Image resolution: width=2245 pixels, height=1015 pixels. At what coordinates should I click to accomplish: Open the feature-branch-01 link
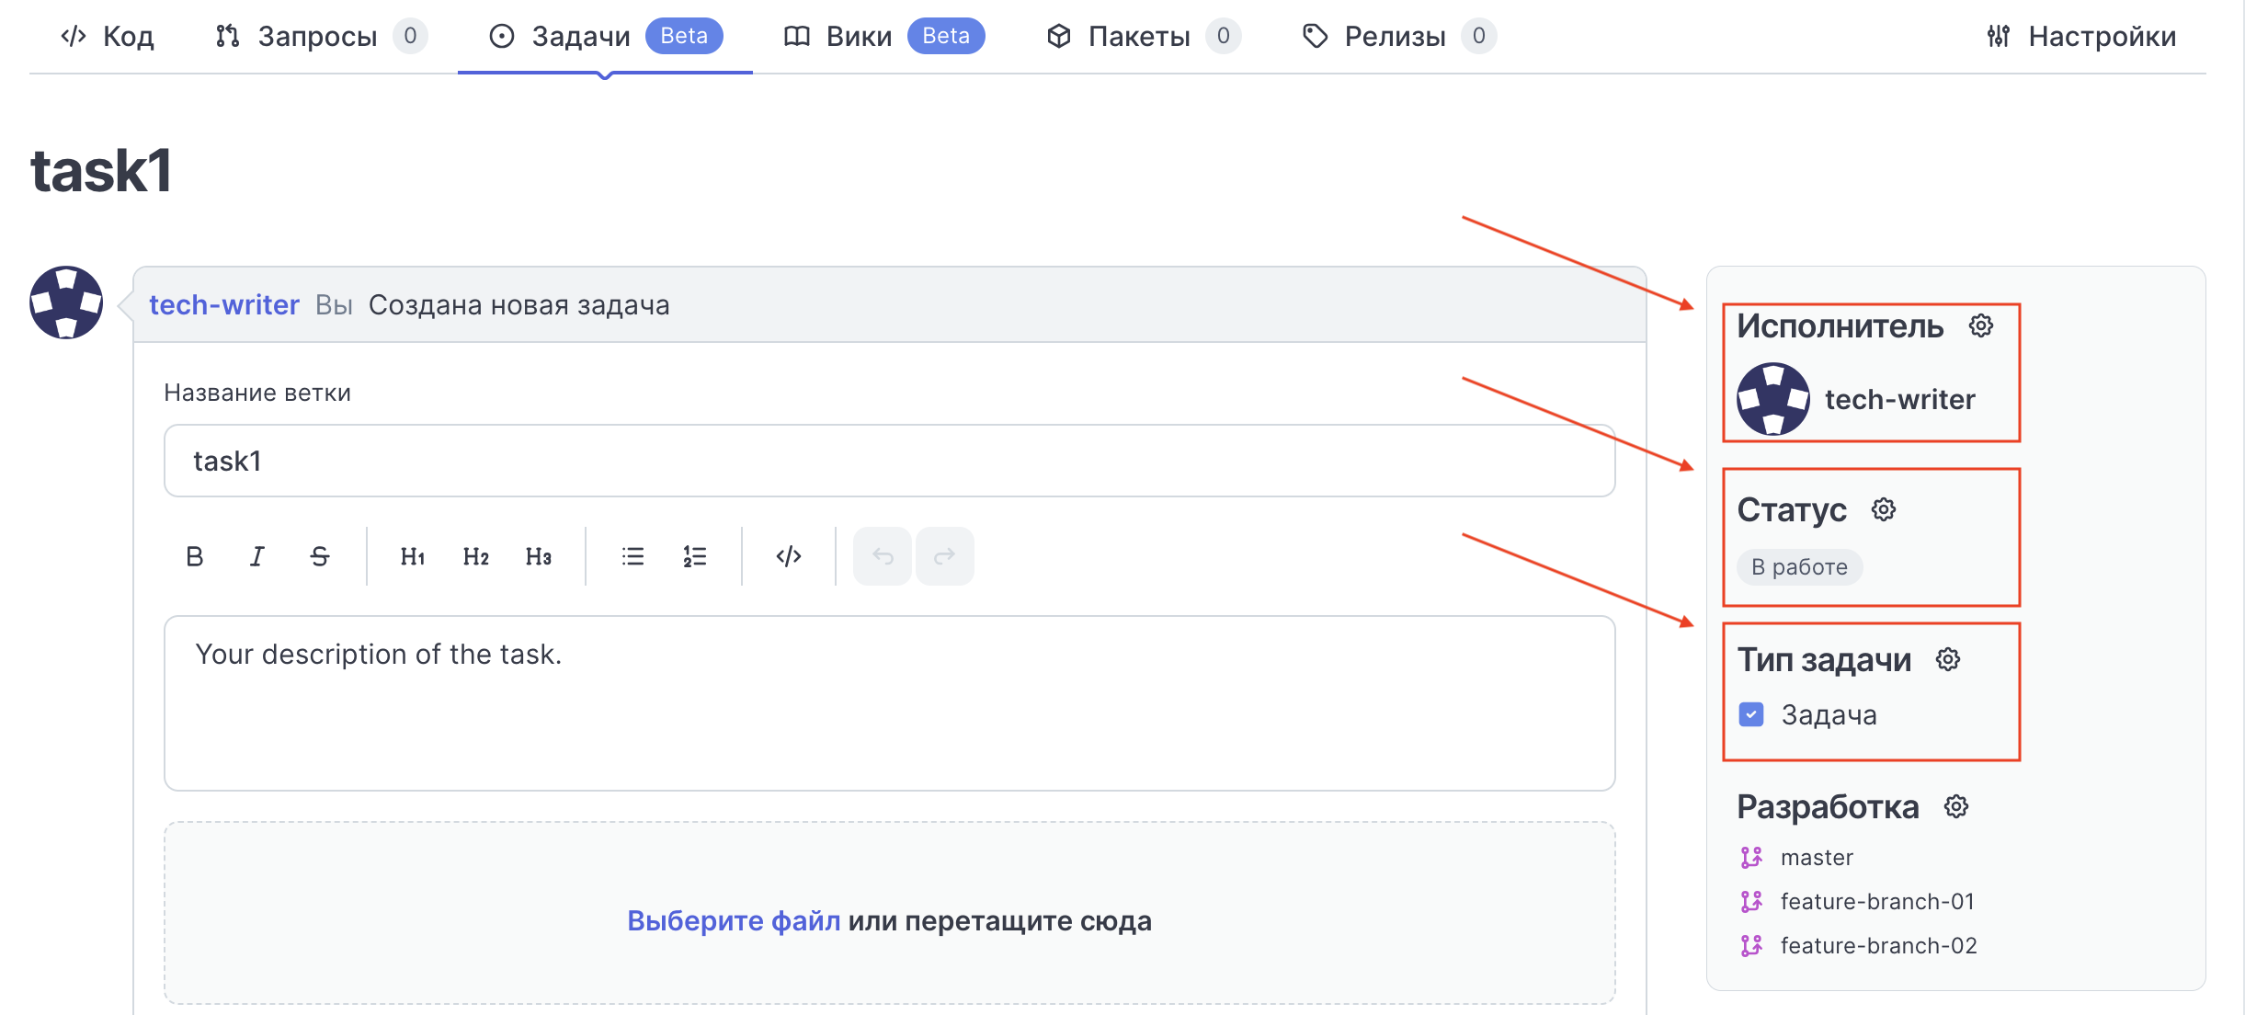[x=1877, y=901]
